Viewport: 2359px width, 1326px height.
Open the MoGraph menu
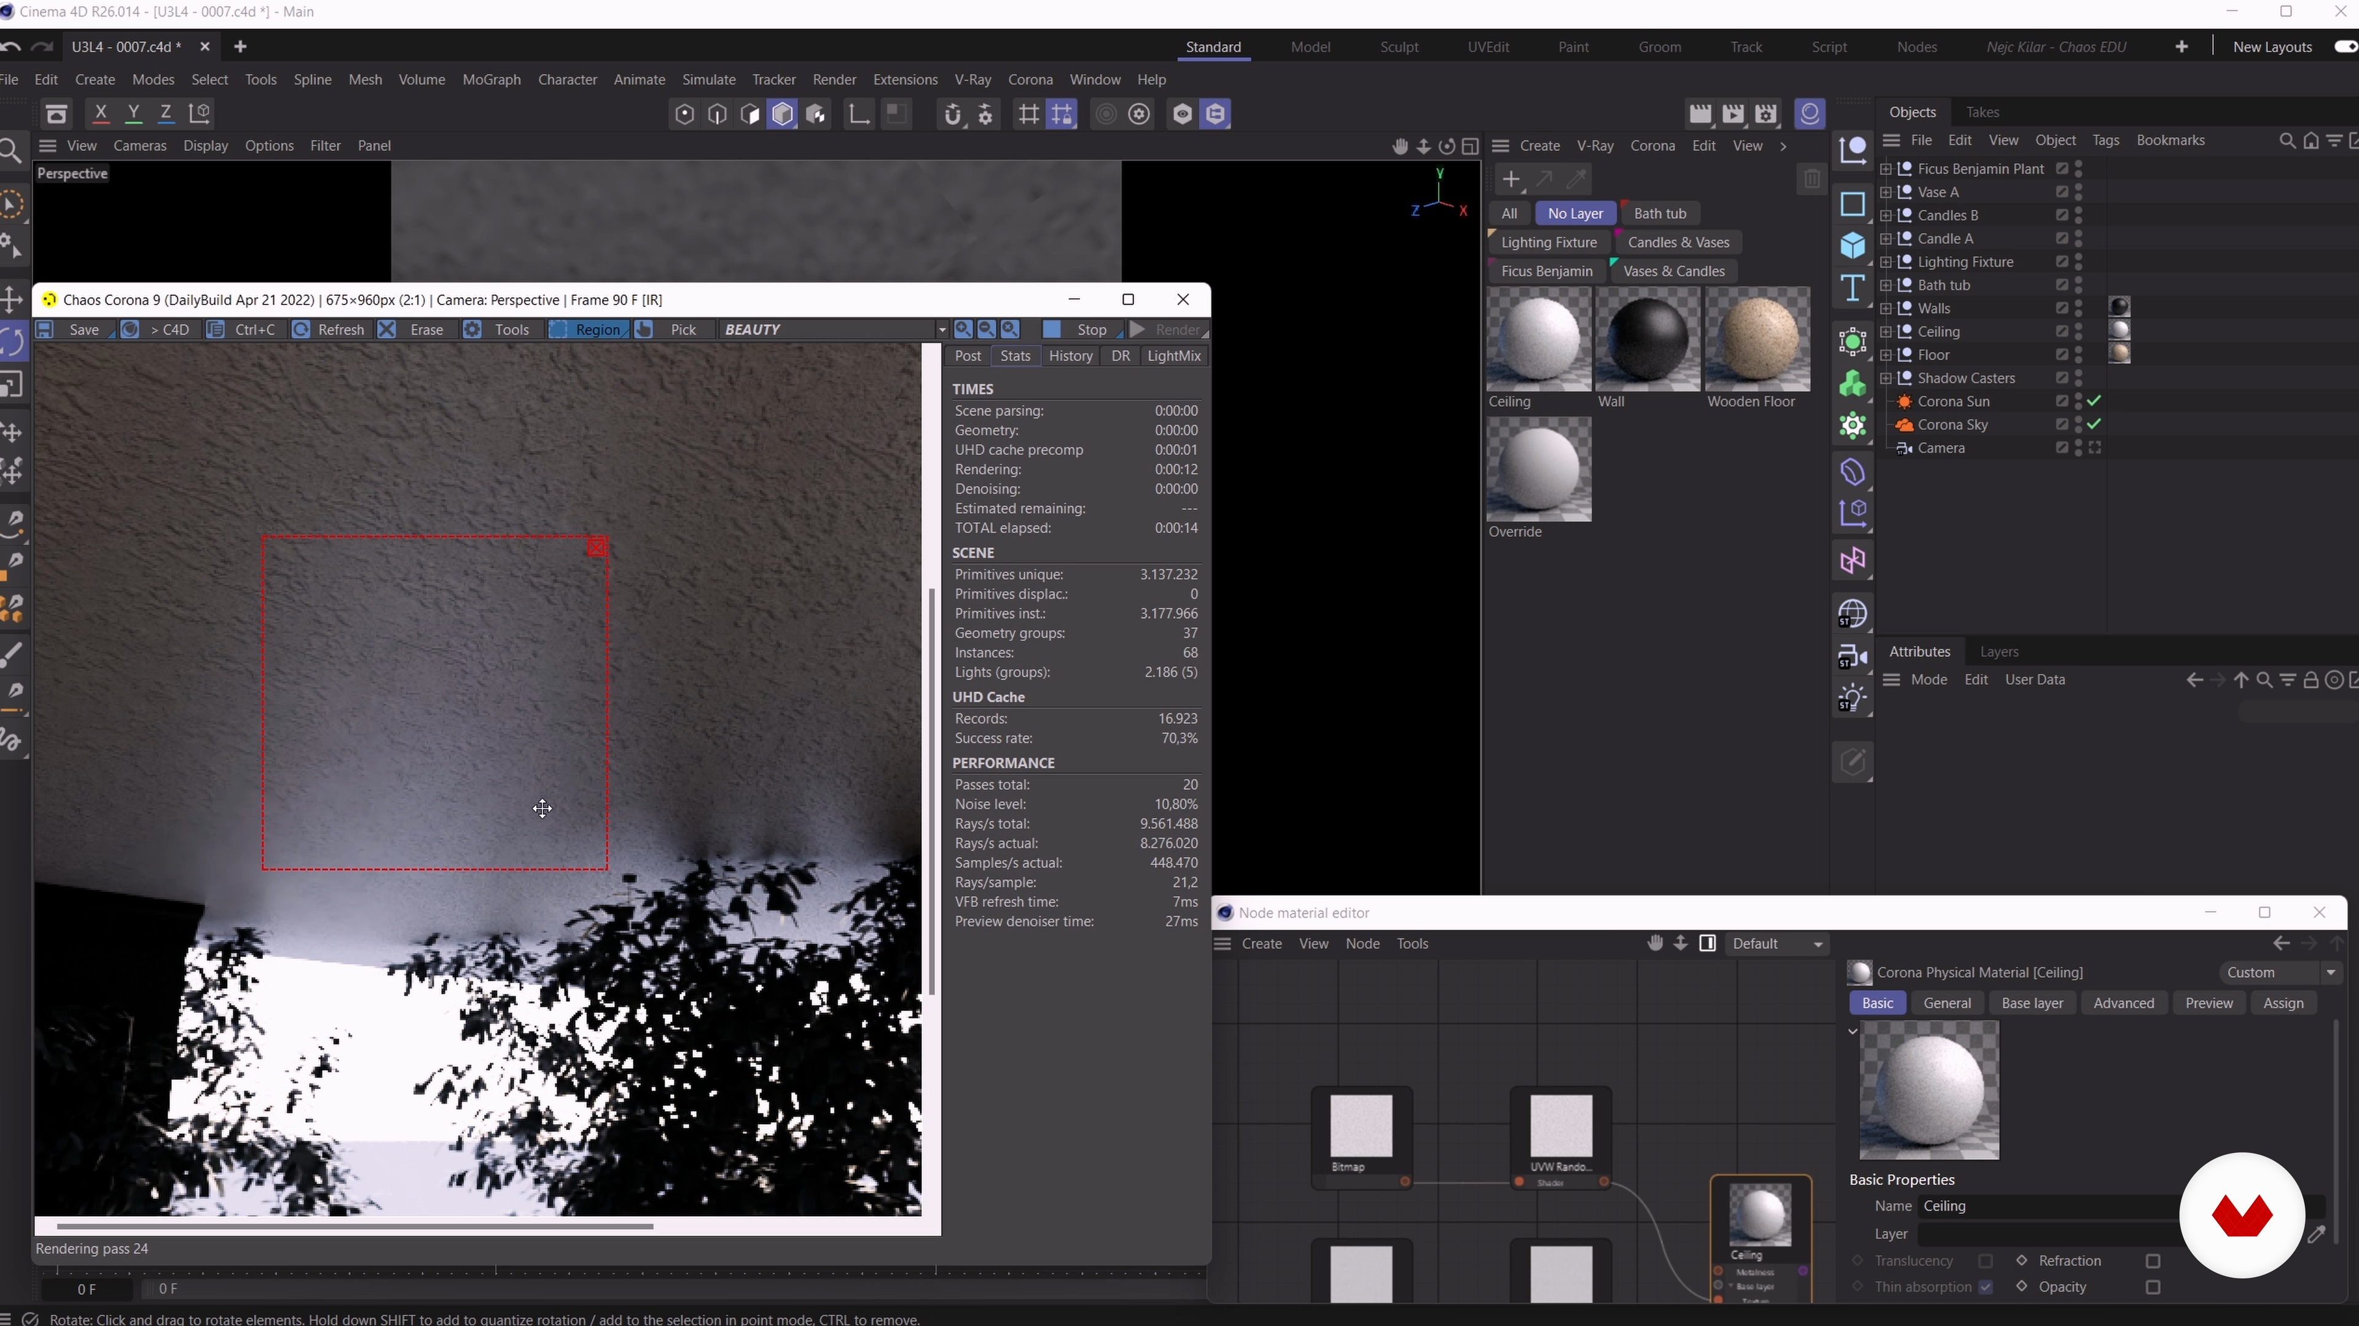pyautogui.click(x=491, y=80)
